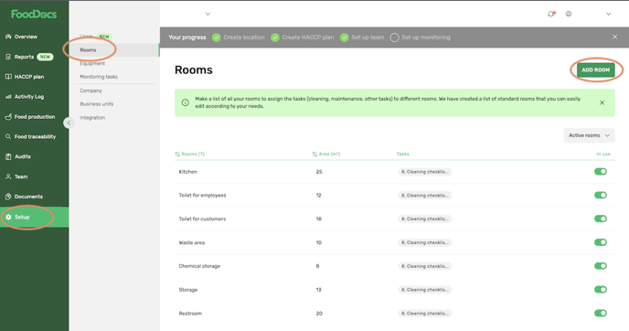Image resolution: width=629 pixels, height=331 pixels.
Task: Click Storage area value 13
Action: 318,290
